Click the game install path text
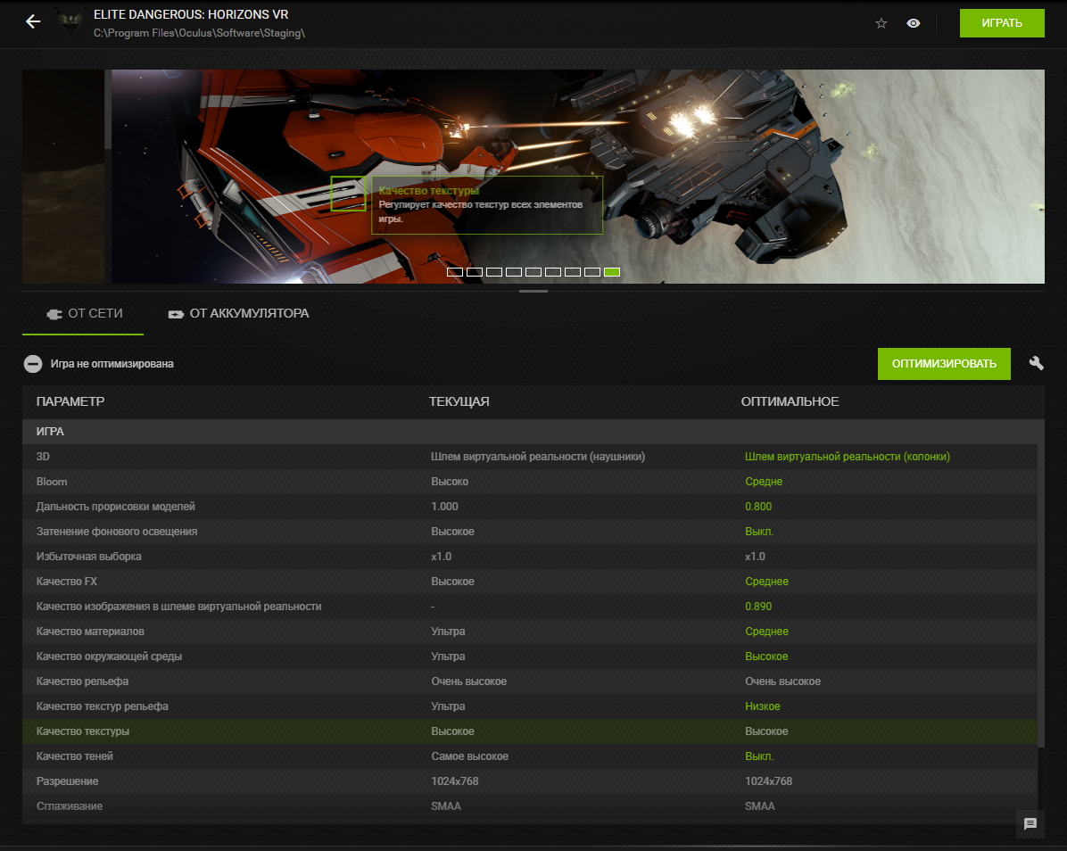1067x851 pixels. 199,33
